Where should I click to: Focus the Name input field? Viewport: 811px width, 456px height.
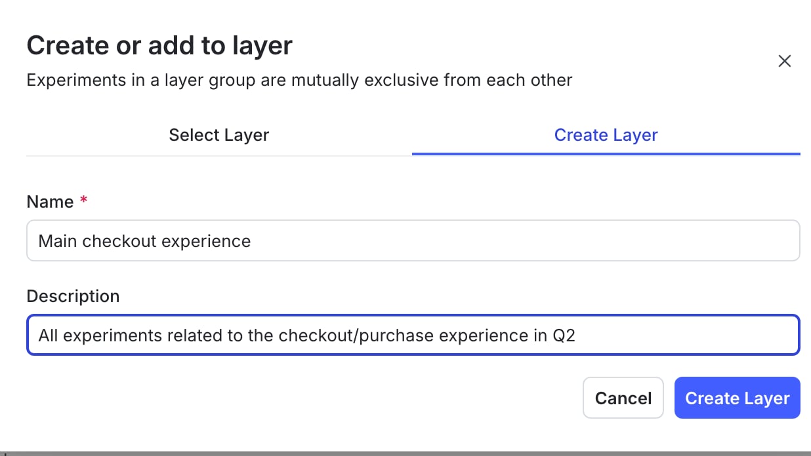click(x=413, y=240)
